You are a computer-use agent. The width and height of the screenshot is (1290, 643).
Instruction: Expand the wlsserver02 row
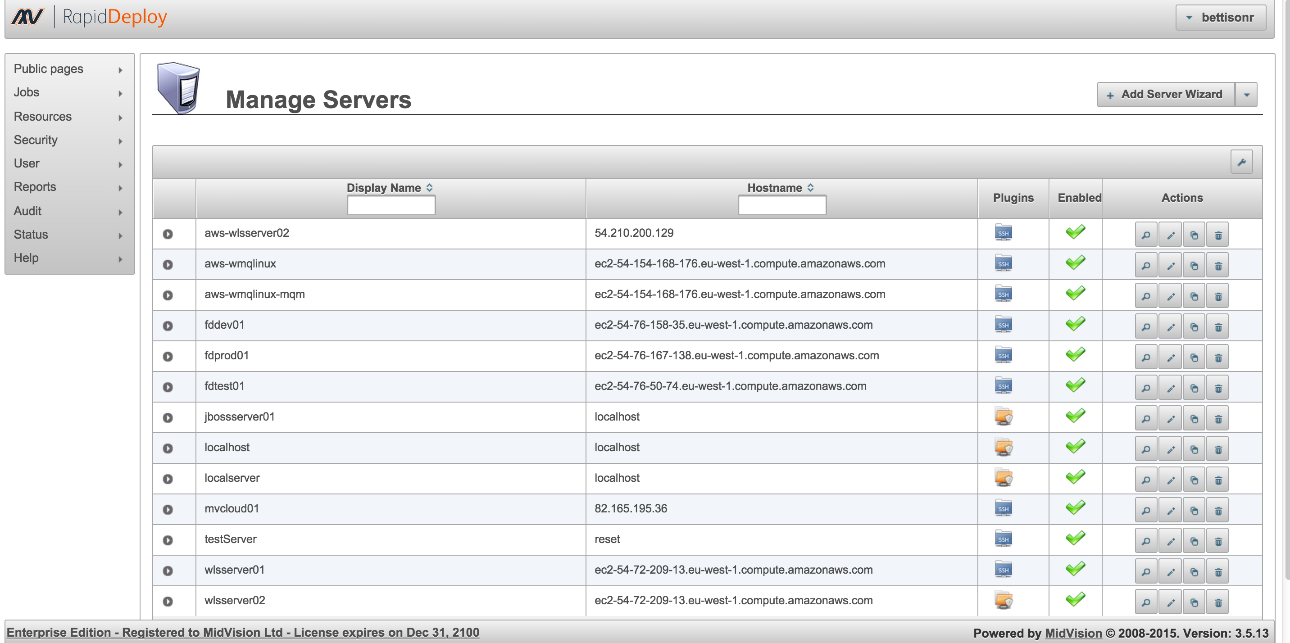point(168,602)
